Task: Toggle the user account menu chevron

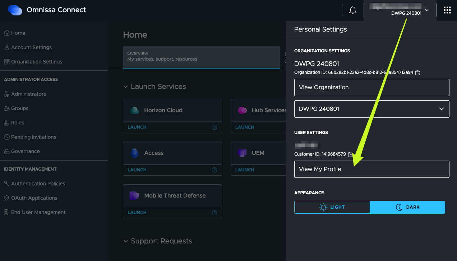Action: 427,10
